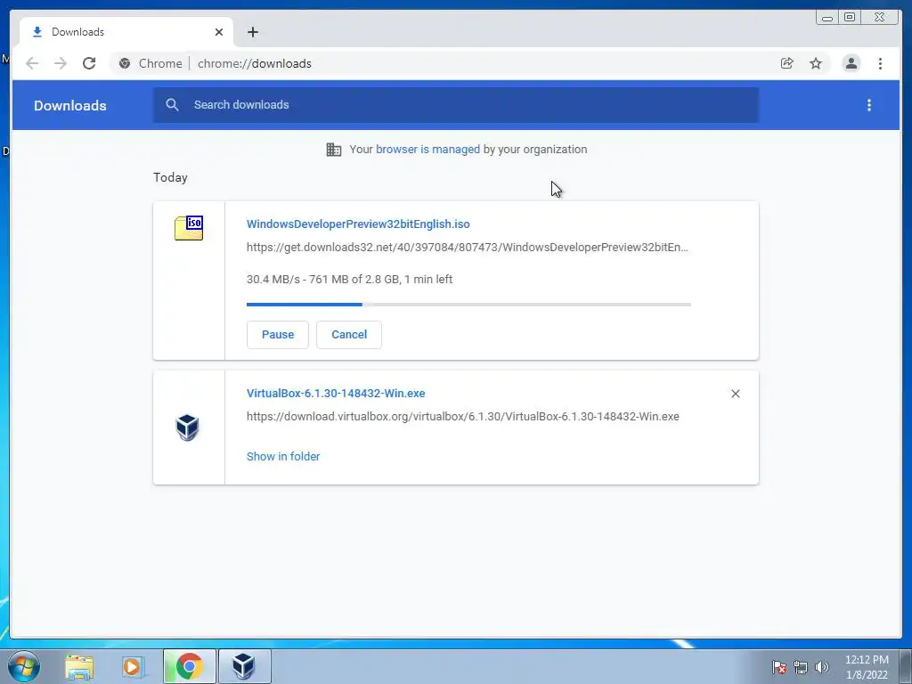Pause the ISO download
Viewport: 912px width, 684px height.
pyautogui.click(x=278, y=335)
